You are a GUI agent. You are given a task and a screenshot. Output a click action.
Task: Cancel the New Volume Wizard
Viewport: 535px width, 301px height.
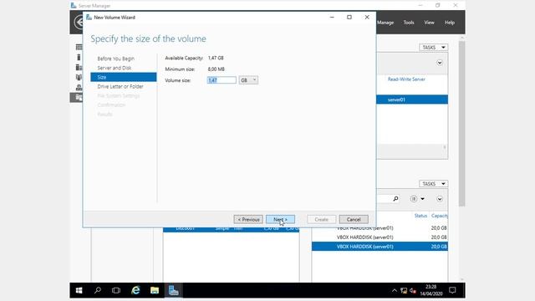[354, 219]
